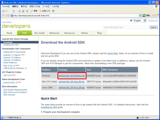The height and width of the screenshot is (120, 160).
Task: Open the Back button history dropdown arrow
Action: point(10,11)
